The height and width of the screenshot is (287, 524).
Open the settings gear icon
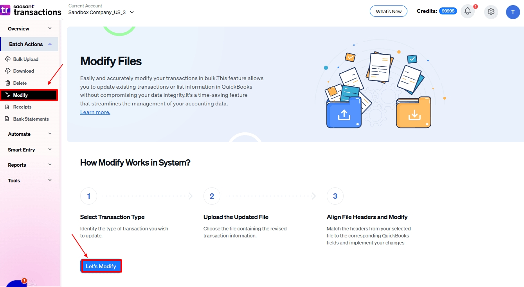(x=491, y=11)
